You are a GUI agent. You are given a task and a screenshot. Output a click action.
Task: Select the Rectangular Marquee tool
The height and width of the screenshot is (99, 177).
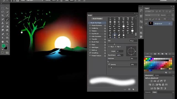[2, 8]
